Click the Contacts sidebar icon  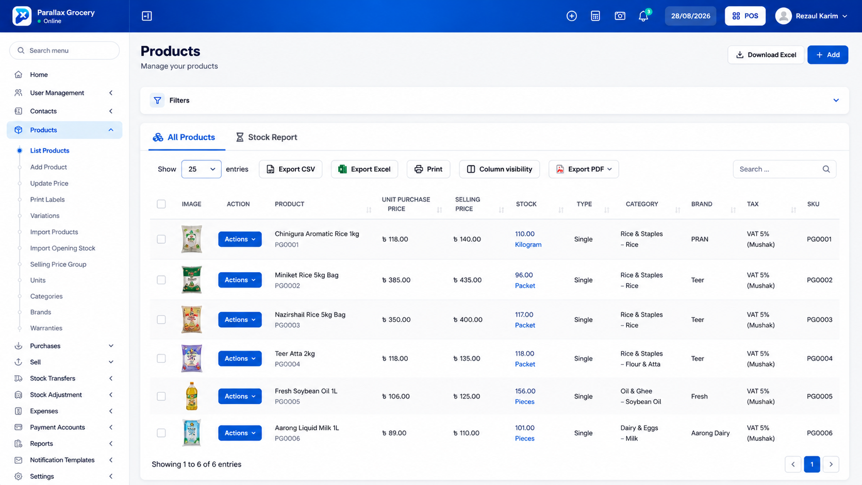[x=19, y=111]
